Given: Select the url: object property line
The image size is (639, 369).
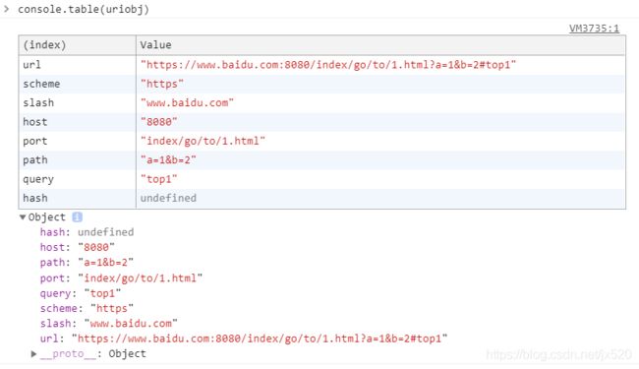Looking at the screenshot, I should [244, 338].
